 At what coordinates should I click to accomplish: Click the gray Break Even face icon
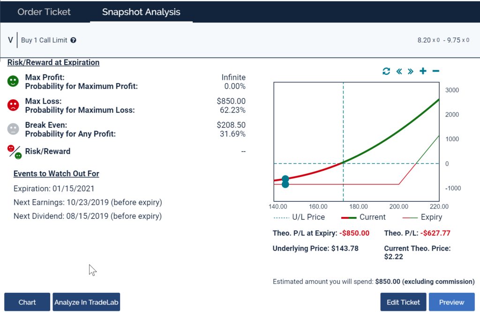[13, 129]
